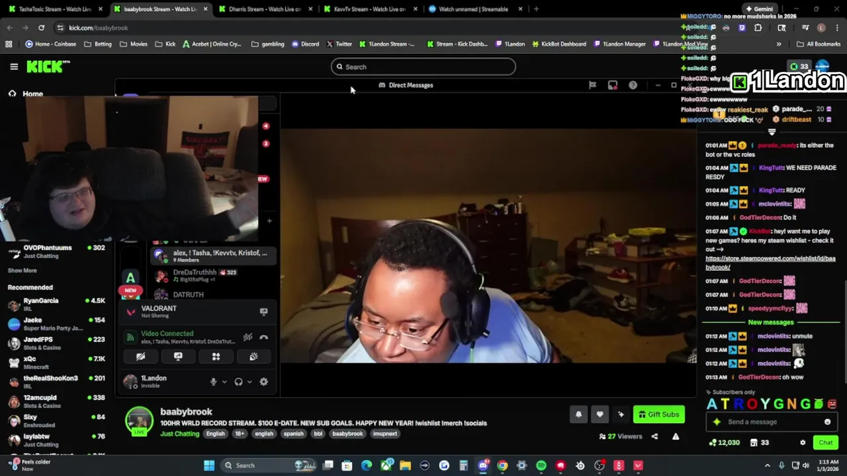
Task: Open Discord help question mark icon
Action: [x=633, y=85]
